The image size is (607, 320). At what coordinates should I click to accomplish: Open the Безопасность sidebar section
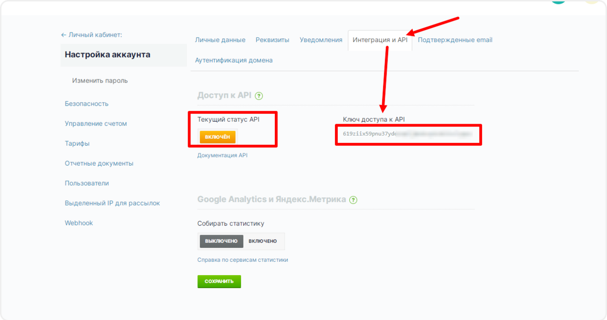click(x=87, y=104)
